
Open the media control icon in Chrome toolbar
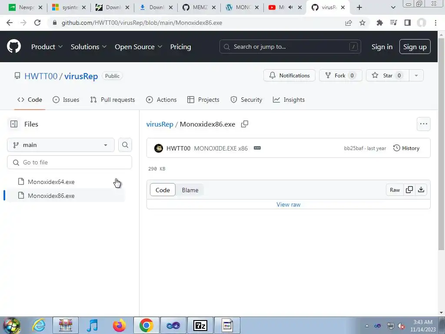393,23
